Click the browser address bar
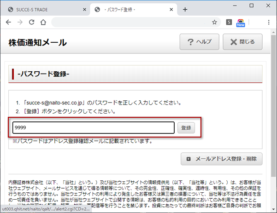This screenshot has height=213, width=277. [131, 22]
